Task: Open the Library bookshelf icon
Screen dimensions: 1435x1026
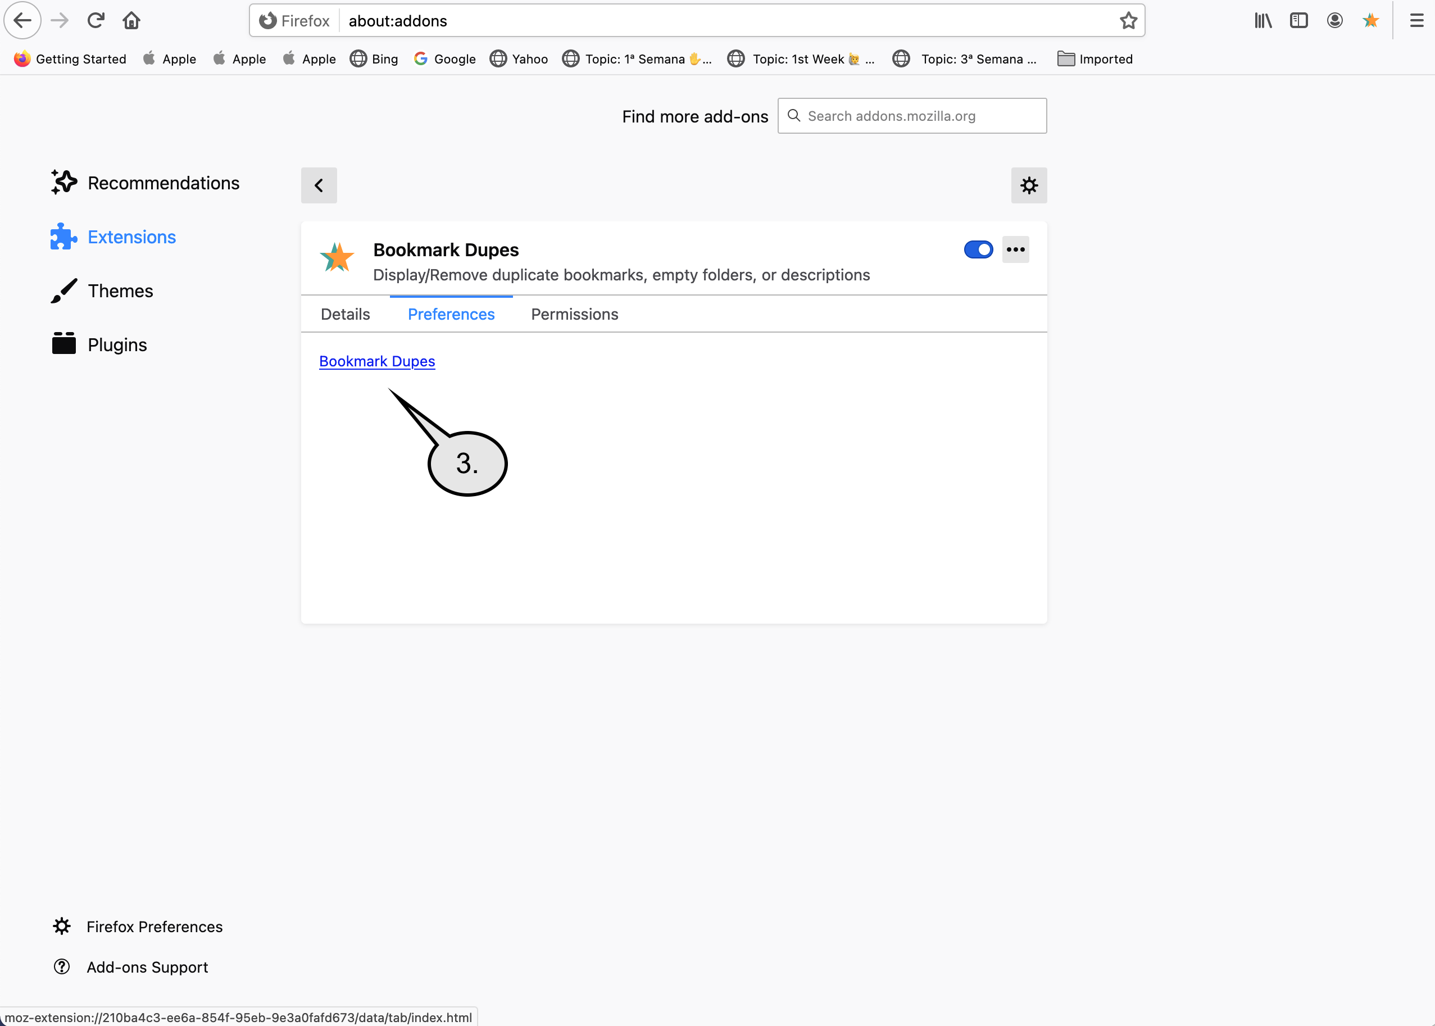Action: [1263, 21]
